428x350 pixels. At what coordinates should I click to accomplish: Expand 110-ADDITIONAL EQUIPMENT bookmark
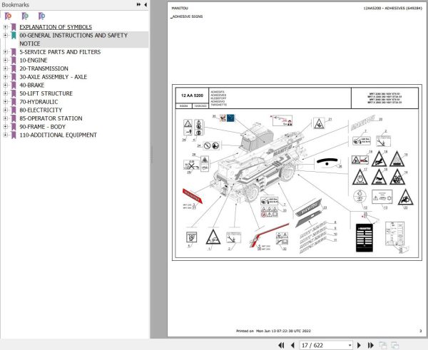5,135
